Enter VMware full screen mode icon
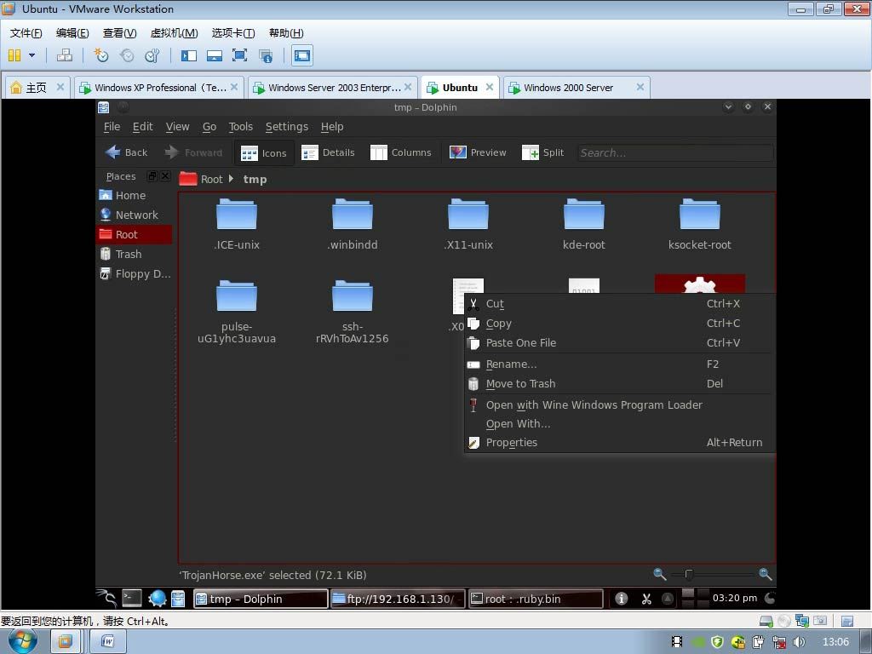The width and height of the screenshot is (872, 654). pos(239,55)
